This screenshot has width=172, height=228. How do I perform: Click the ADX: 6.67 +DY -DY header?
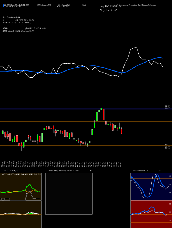(x=21, y=175)
